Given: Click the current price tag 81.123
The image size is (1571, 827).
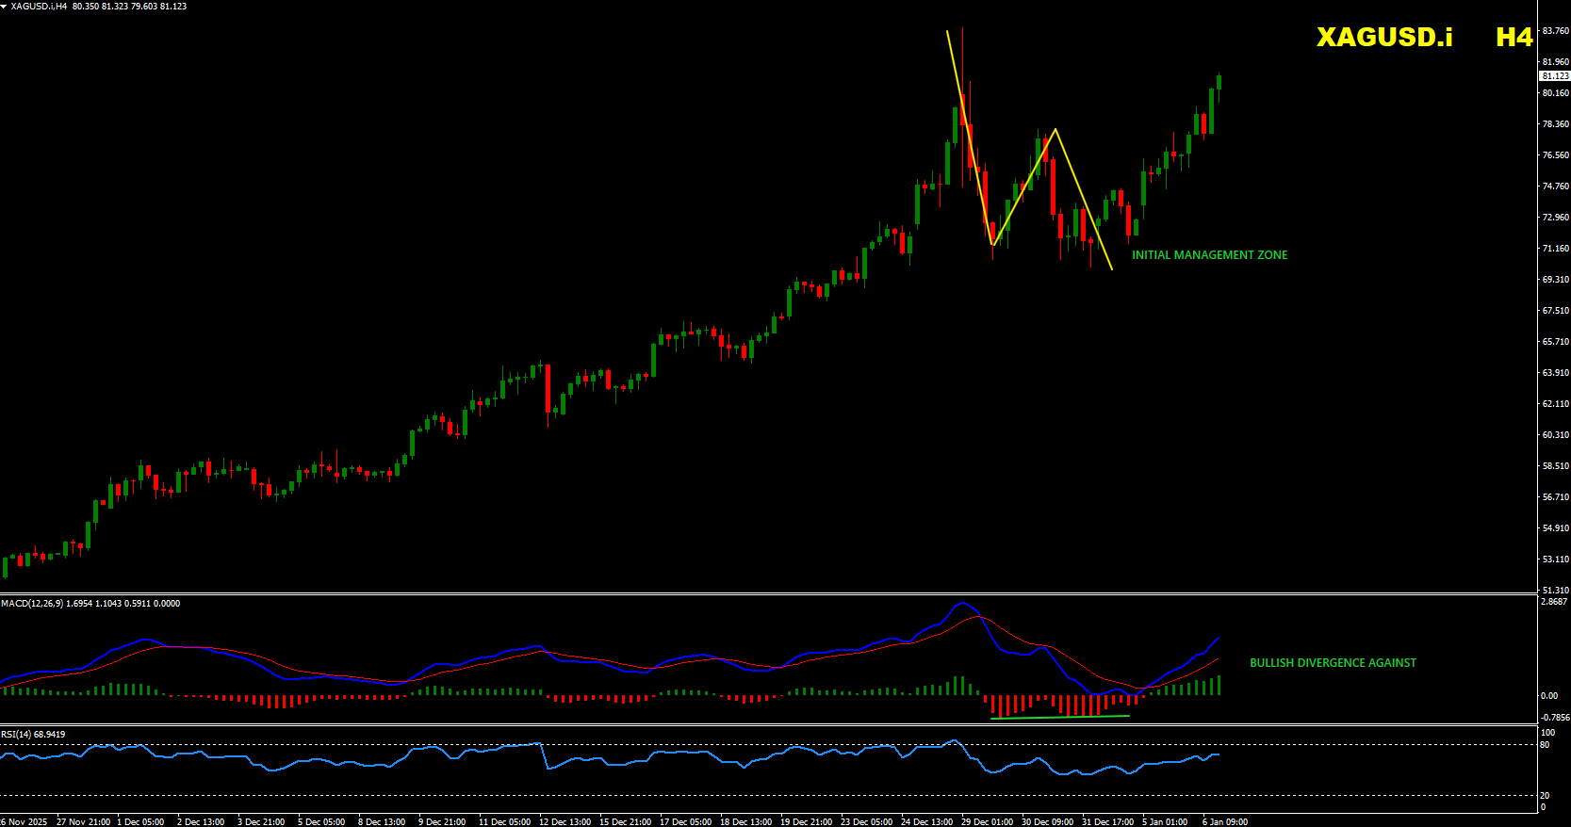Looking at the screenshot, I should [1554, 75].
